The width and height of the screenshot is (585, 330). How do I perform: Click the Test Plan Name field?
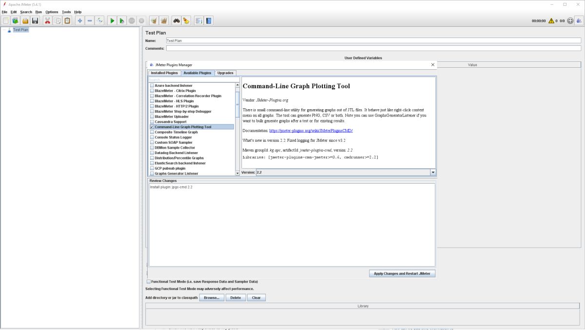click(x=373, y=40)
